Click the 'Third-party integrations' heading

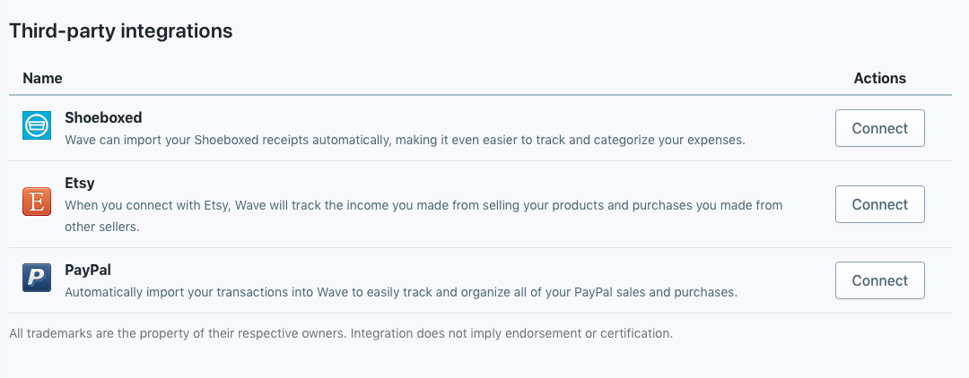point(121,30)
